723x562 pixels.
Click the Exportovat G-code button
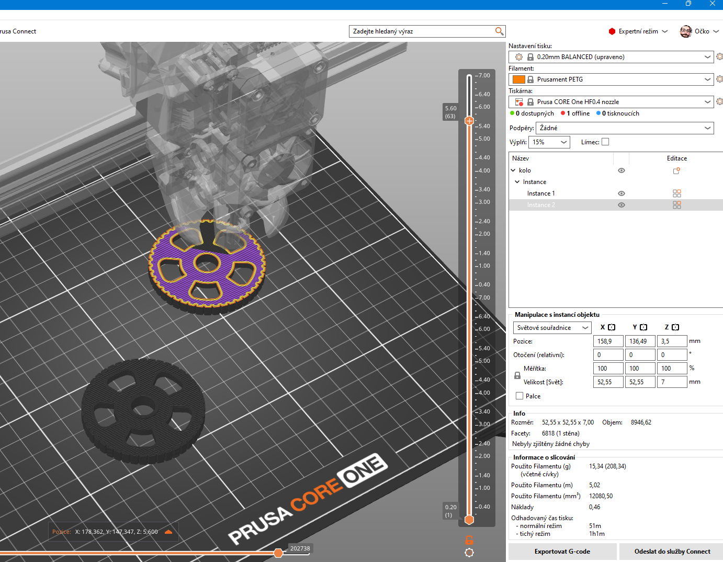pyautogui.click(x=562, y=552)
